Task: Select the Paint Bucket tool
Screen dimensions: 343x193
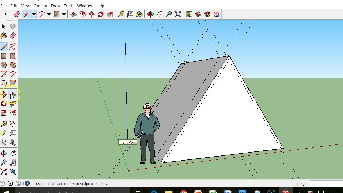Action: click(4, 36)
